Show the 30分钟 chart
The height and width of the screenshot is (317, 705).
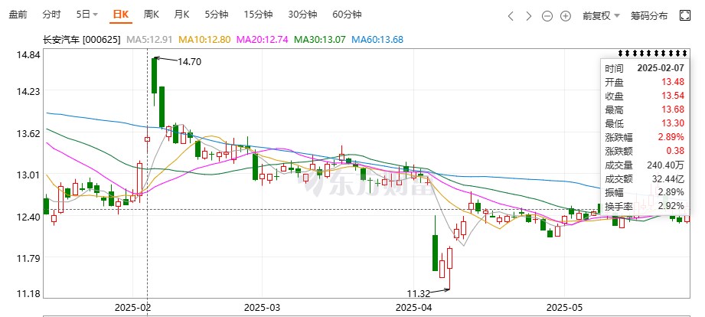[x=302, y=15]
